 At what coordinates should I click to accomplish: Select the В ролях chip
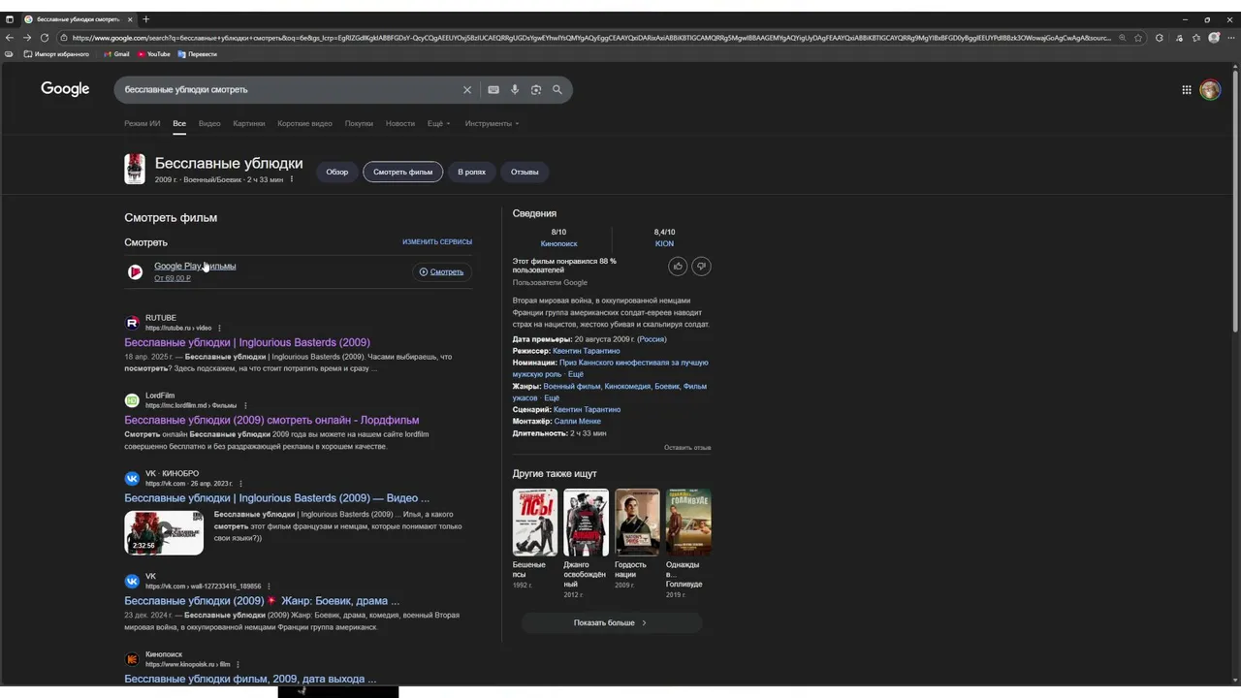coord(472,172)
